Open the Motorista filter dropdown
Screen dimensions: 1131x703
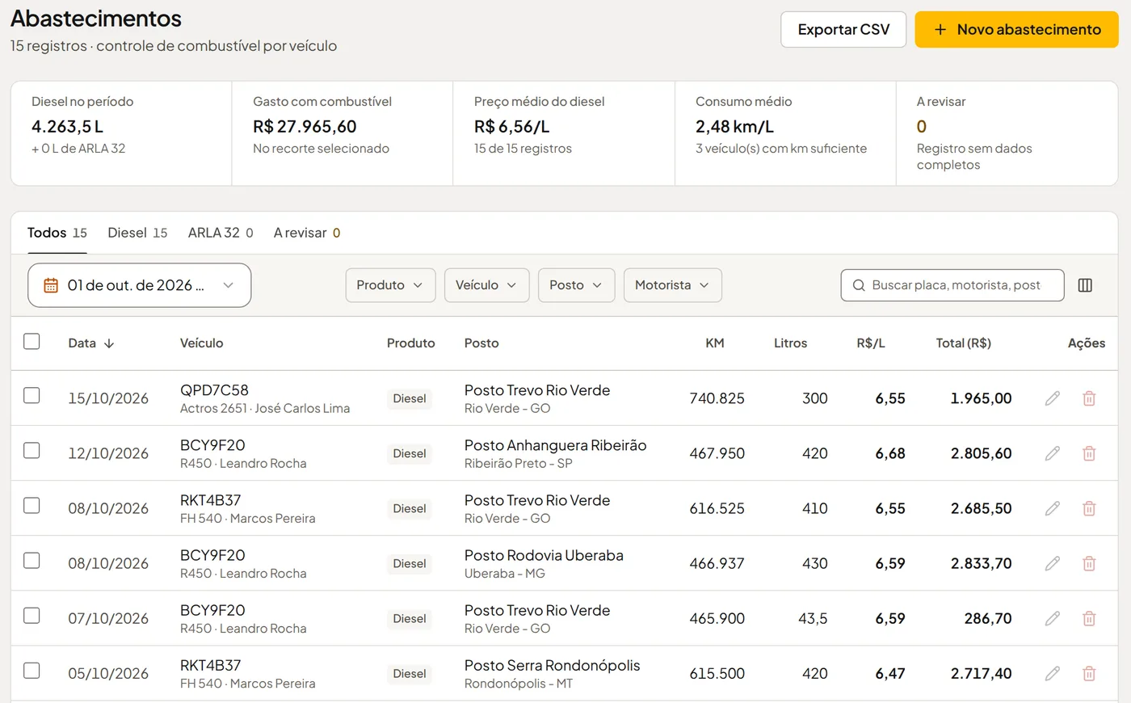click(x=672, y=285)
